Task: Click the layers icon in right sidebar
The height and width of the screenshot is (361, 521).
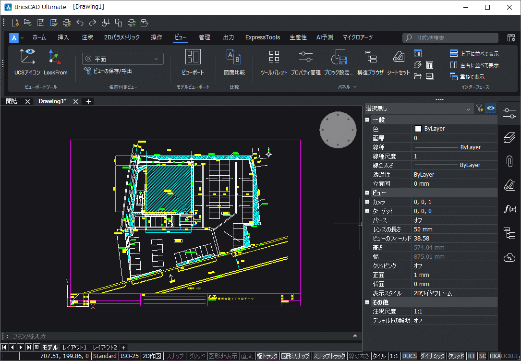Action: point(509,138)
